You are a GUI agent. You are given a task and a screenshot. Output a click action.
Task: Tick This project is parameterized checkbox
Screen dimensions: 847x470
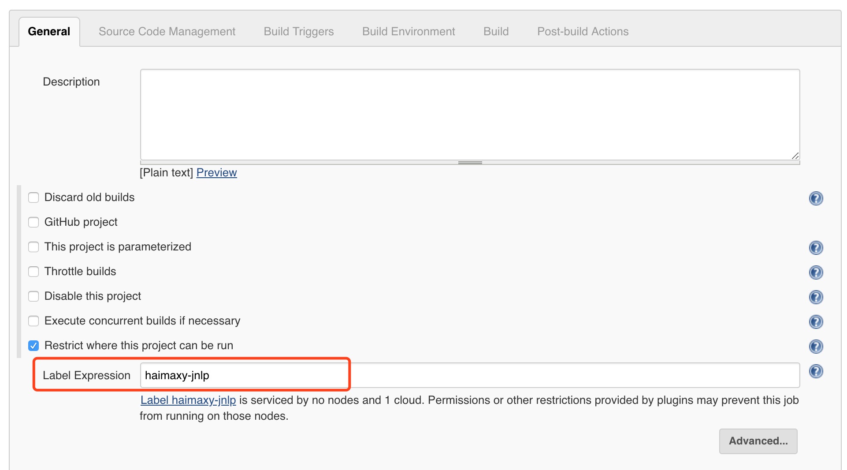click(x=33, y=247)
